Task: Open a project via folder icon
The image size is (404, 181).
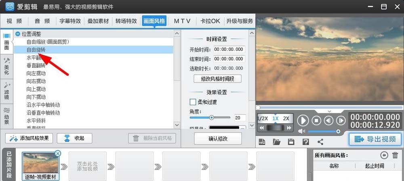Action: (276, 141)
